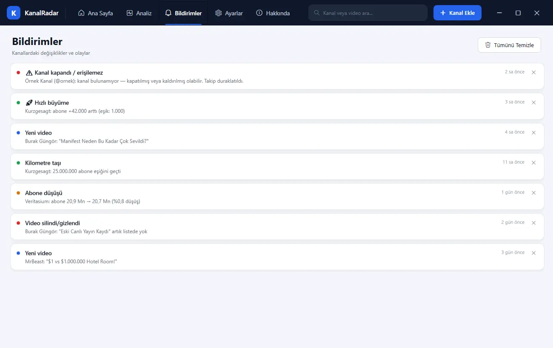Viewport: 553px width, 348px height.
Task: Click the Kanal Ekle button
Action: click(457, 13)
